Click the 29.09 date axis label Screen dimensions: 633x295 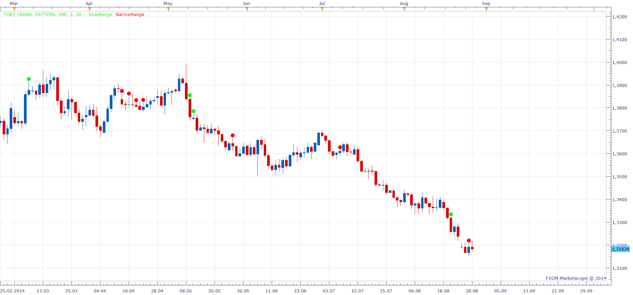pyautogui.click(x=586, y=291)
